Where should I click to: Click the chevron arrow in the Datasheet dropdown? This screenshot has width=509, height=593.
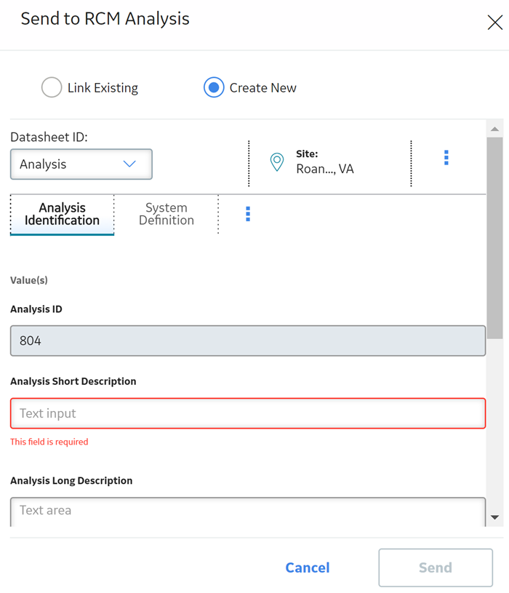(129, 164)
